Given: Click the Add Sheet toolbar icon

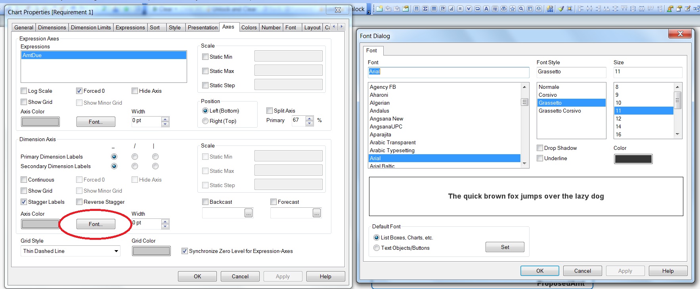Looking at the screenshot, I should pyautogui.click(x=379, y=9).
